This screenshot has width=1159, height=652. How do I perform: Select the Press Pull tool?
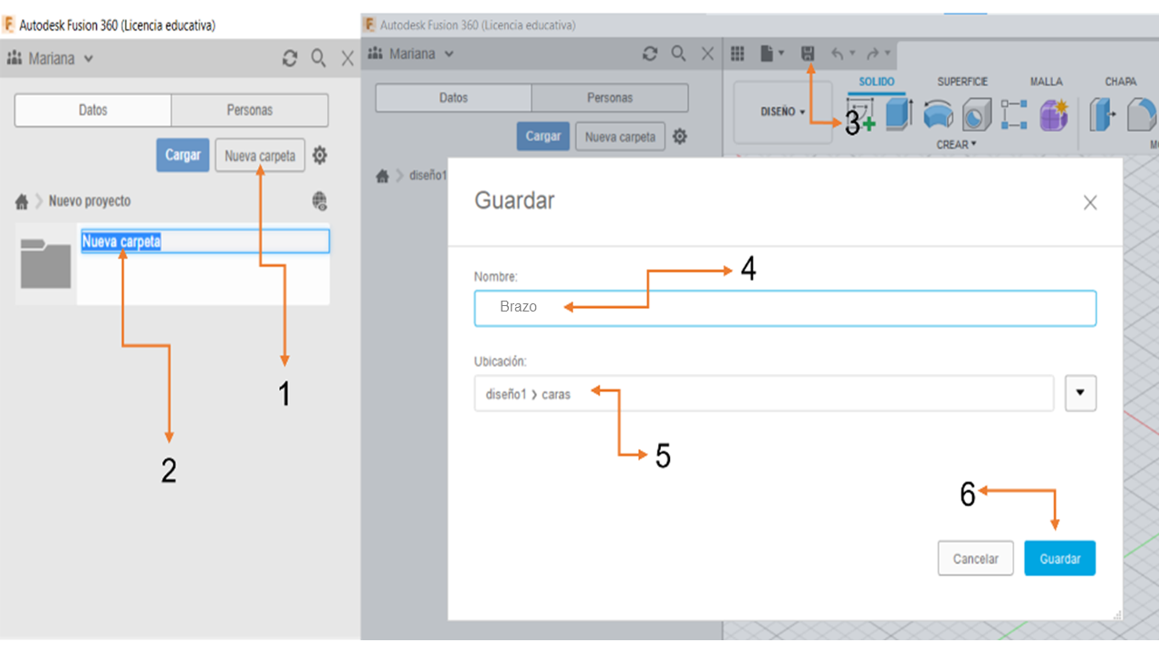(x=1103, y=115)
